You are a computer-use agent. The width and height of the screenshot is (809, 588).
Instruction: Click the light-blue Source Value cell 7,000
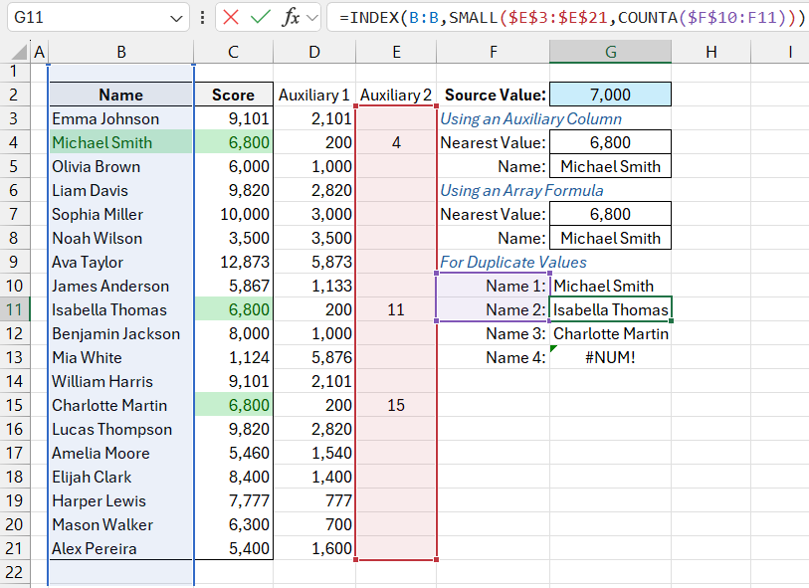click(610, 94)
